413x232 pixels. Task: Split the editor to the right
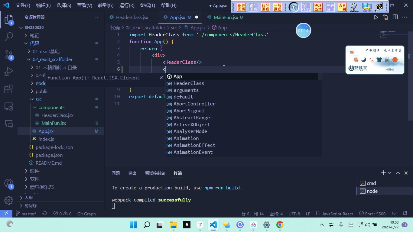[395, 17]
